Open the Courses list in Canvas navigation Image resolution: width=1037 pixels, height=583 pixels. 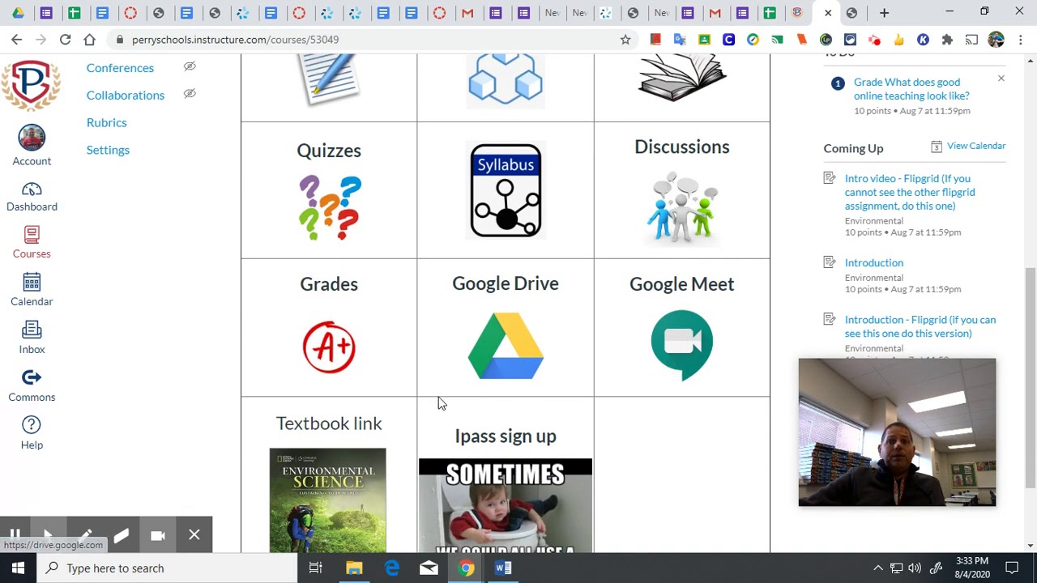coord(32,243)
